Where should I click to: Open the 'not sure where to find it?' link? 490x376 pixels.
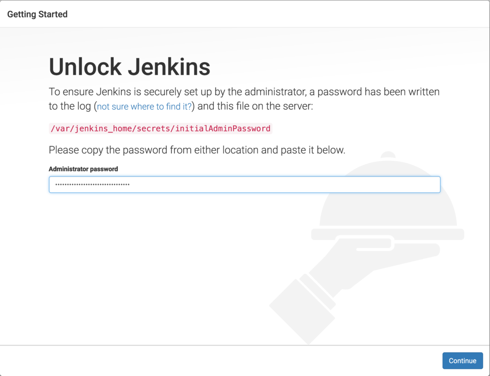coord(144,107)
